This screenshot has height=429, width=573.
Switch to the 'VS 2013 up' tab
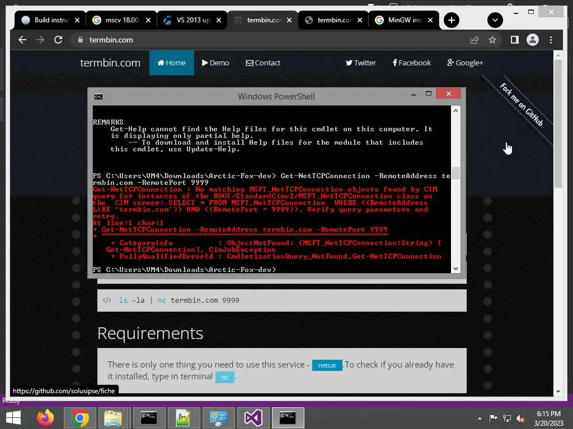pyautogui.click(x=188, y=20)
